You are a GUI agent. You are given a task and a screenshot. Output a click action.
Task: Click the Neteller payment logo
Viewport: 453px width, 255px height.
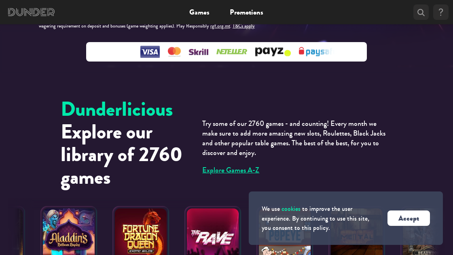(x=232, y=52)
